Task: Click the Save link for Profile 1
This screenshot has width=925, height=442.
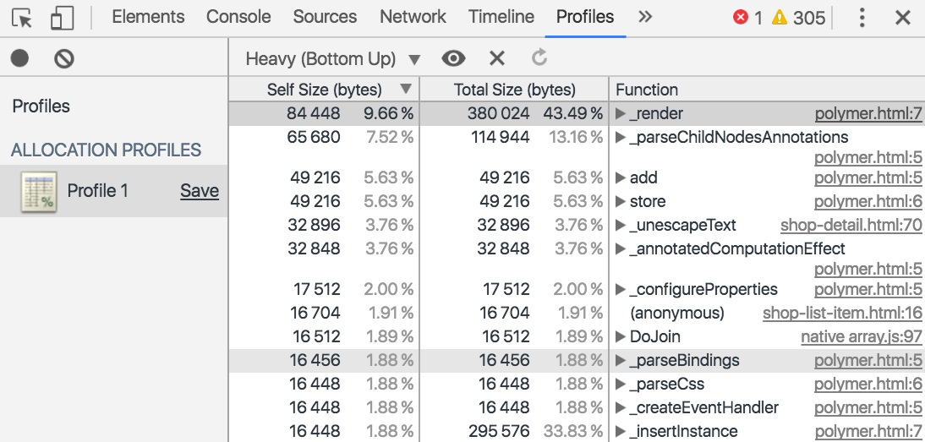Action: pos(200,191)
